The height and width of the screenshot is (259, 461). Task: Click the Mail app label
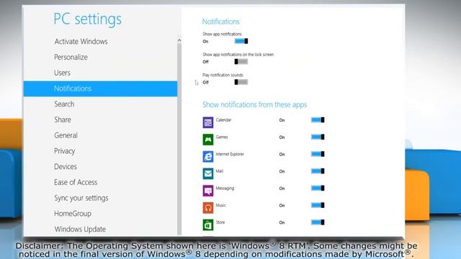click(x=219, y=171)
